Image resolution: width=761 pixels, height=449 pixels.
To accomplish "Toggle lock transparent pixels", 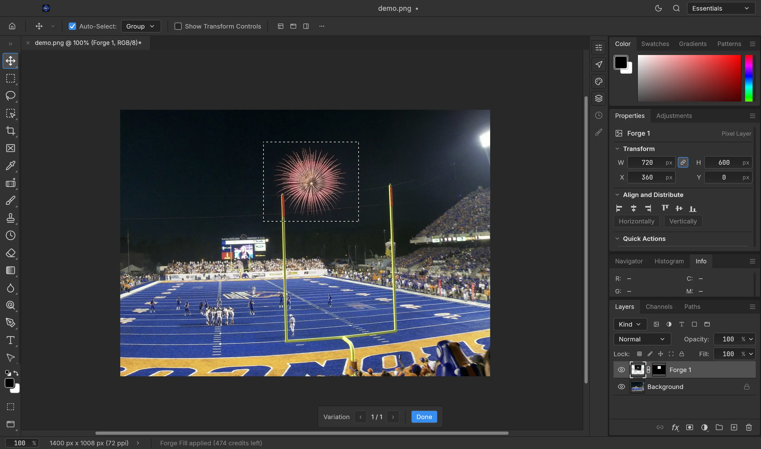I will pos(639,354).
